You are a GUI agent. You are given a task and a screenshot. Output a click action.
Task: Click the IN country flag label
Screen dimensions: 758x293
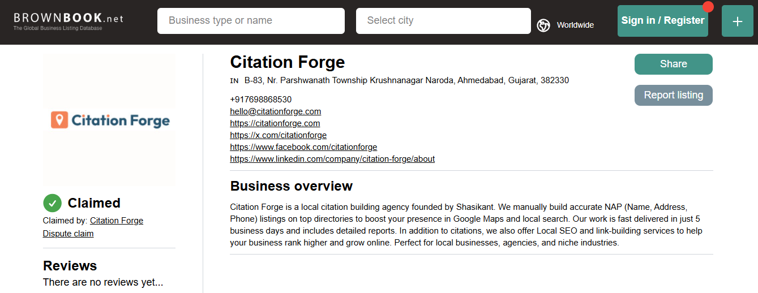234,81
